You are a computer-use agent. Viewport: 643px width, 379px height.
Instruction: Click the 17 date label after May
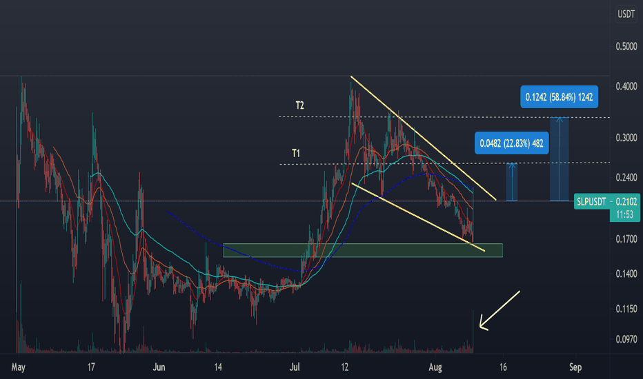(91, 367)
